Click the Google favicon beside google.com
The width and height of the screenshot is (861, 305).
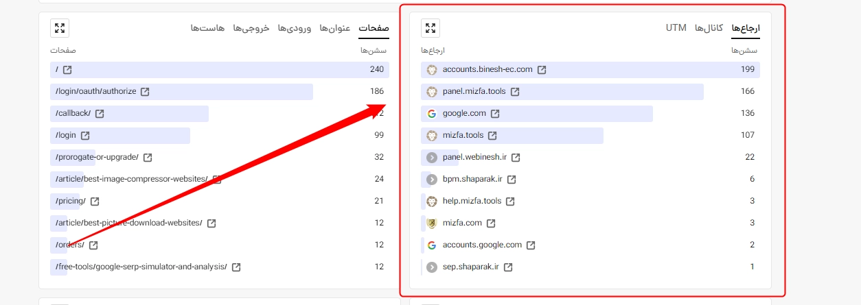pos(432,114)
